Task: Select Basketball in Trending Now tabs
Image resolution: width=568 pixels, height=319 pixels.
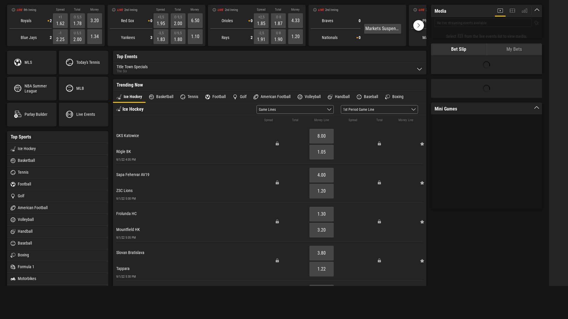Action: coord(161,97)
